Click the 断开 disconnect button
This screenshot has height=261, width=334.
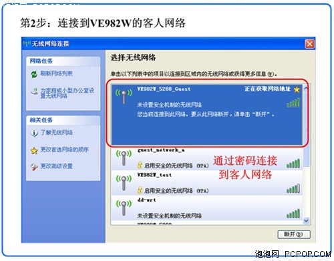294,234
